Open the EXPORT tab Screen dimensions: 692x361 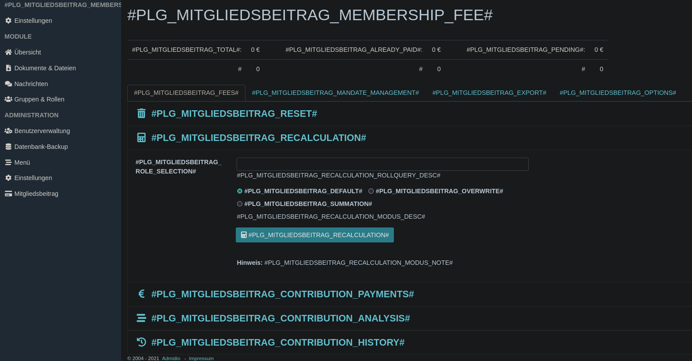point(489,93)
